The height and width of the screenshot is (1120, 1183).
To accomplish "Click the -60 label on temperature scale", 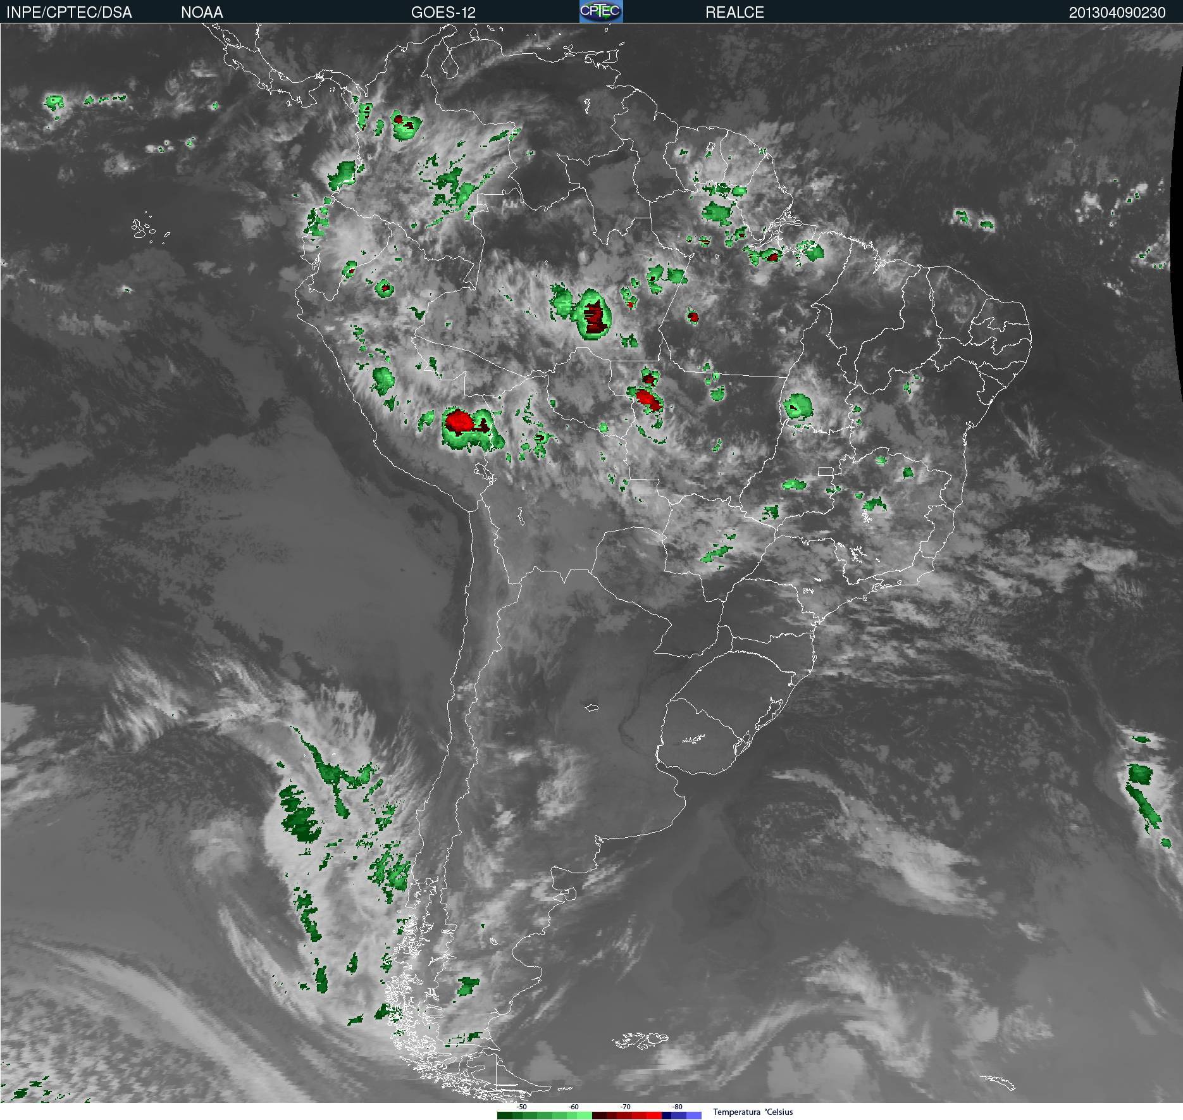I will pyautogui.click(x=573, y=1107).
